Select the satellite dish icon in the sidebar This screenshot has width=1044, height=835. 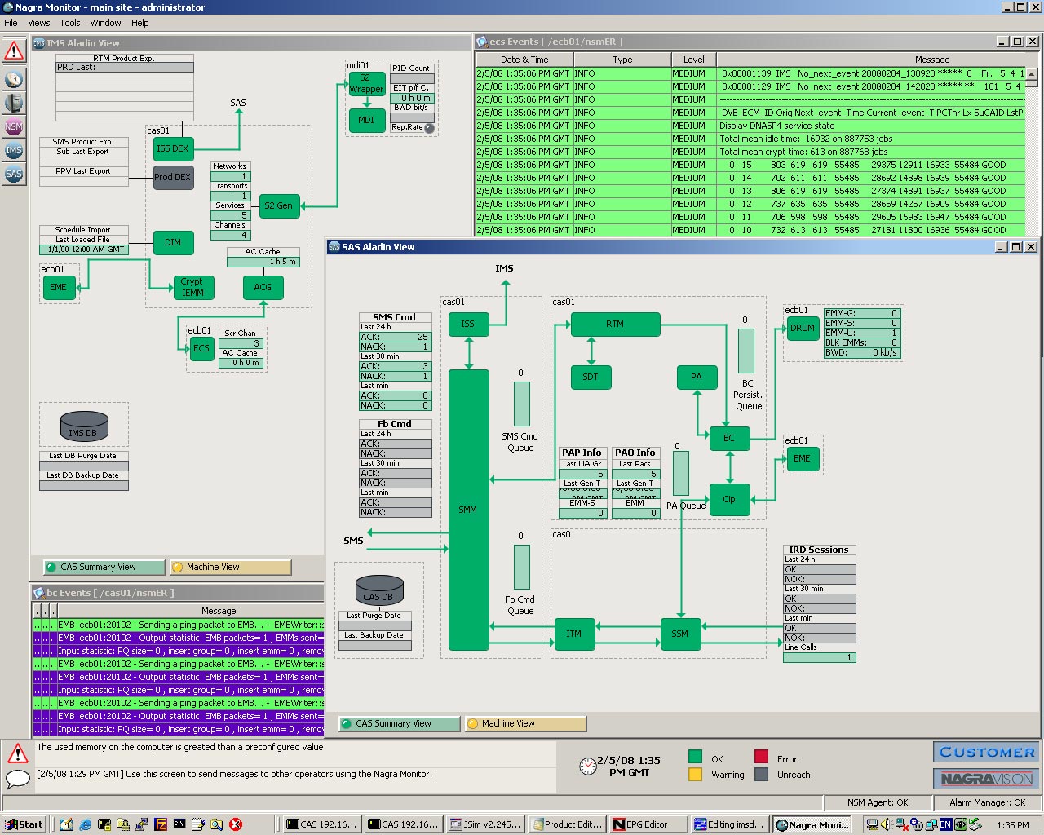[14, 78]
